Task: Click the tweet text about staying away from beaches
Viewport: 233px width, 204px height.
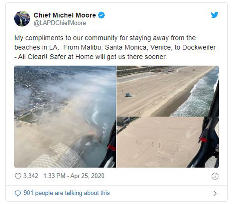Action: (115, 47)
